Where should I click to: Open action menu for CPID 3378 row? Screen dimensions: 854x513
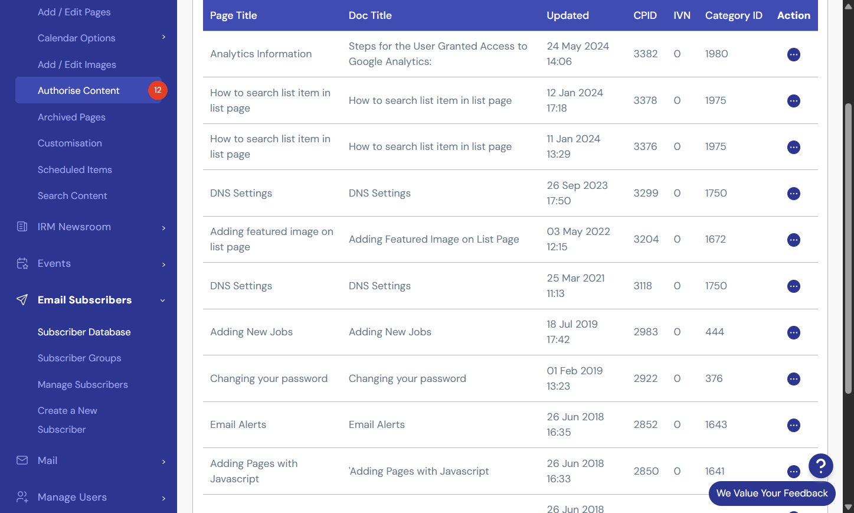coord(794,101)
